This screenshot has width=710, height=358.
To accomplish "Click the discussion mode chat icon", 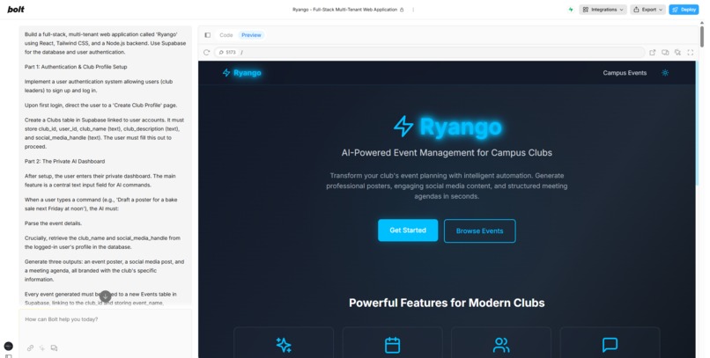I will 54,348.
